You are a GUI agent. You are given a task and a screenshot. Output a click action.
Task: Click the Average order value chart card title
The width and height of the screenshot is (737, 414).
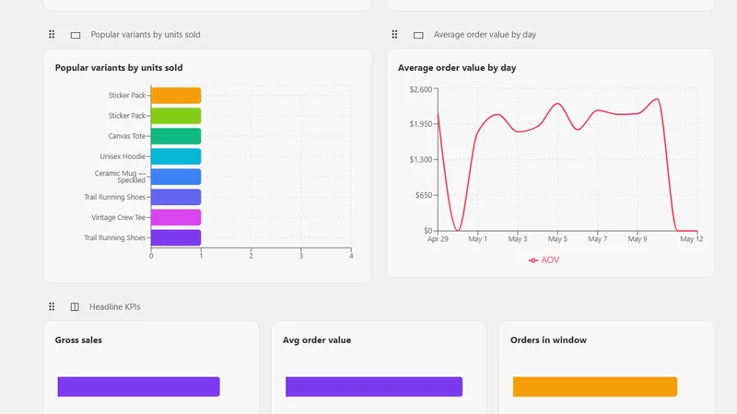pyautogui.click(x=457, y=67)
